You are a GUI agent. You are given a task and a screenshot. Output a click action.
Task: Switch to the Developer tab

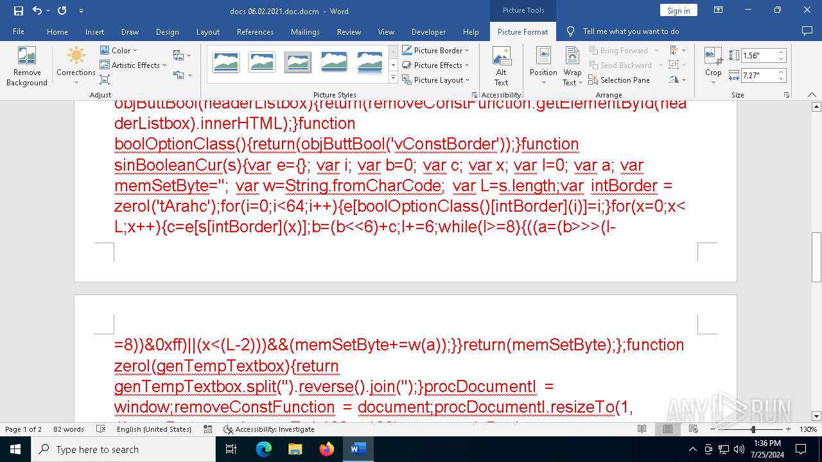coord(428,31)
